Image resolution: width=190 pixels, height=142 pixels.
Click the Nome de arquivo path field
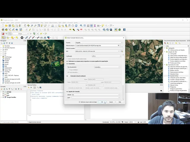click(x=97, y=46)
